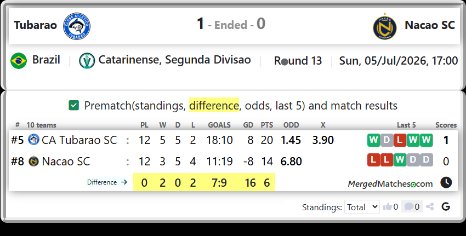Click small Tubarao logo in standings row
This screenshot has height=236, width=466.
[x=33, y=140]
